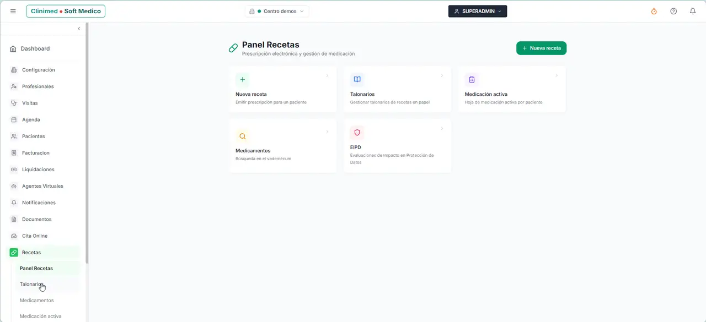Click 'Gestionar talonarios de recetas en papel' text
This screenshot has width=706, height=322.
(390, 102)
